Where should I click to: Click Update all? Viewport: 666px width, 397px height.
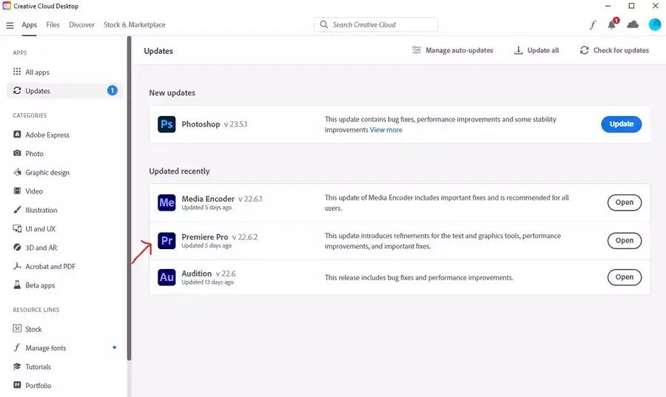[x=536, y=50]
